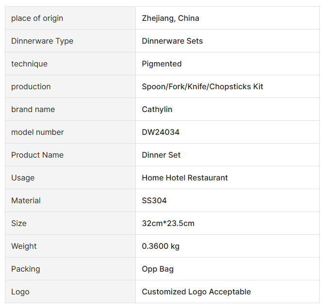Click the 'technique' row label
Image resolution: width=324 pixels, height=308 pixels.
point(29,64)
